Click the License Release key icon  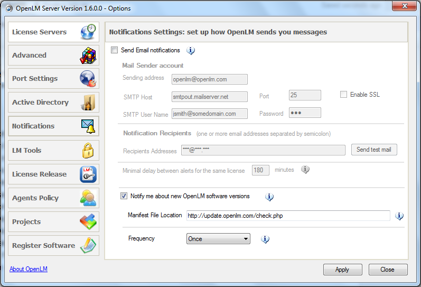[88, 174]
